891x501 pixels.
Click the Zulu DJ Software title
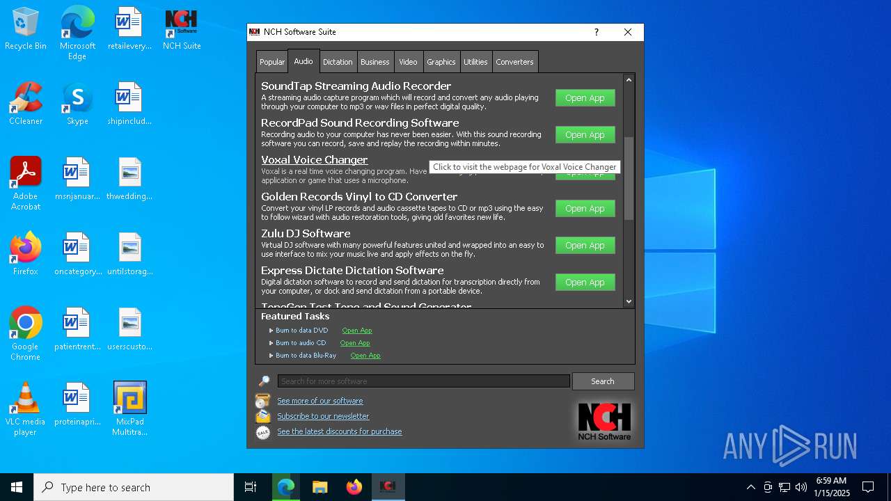(306, 234)
